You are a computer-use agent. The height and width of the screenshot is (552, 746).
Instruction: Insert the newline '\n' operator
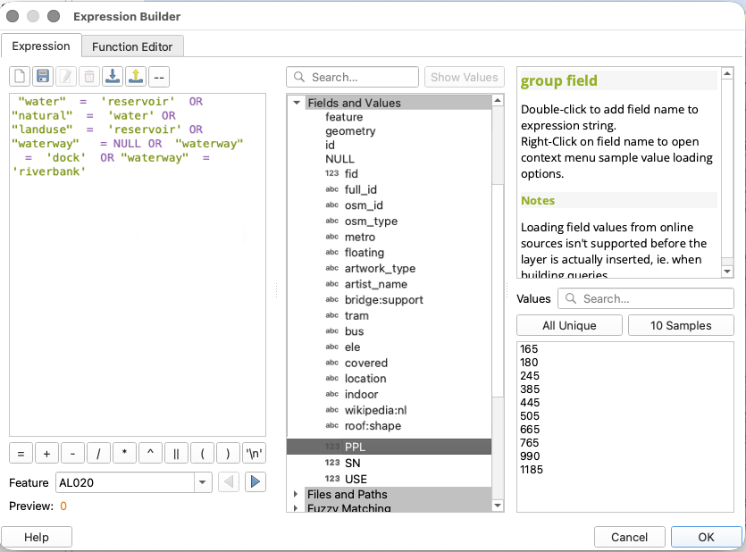point(255,453)
